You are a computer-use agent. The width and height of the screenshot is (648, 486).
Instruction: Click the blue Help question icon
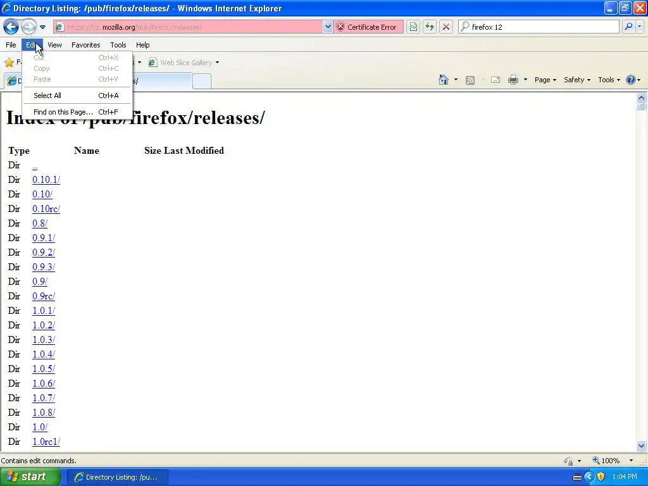631,80
